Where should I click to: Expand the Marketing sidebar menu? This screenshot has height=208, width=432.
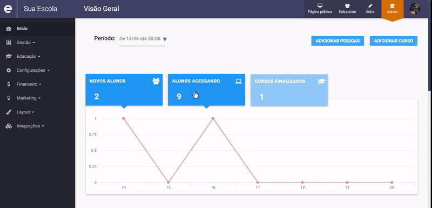point(29,98)
